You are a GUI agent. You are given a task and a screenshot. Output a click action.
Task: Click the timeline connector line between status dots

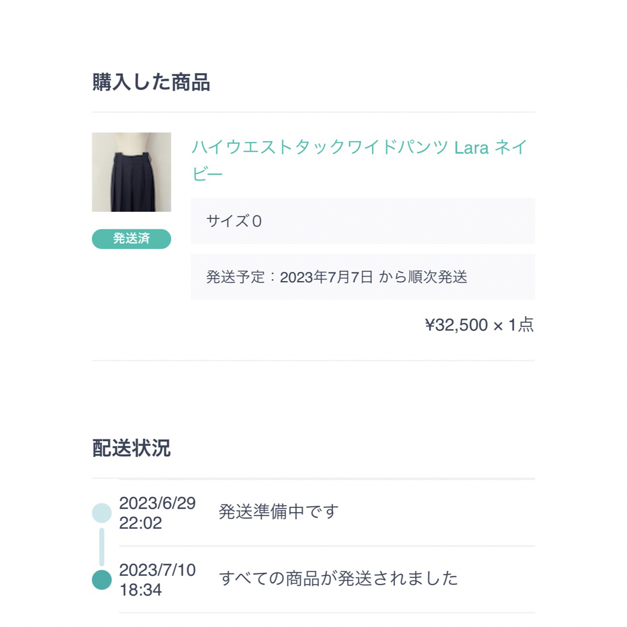click(x=102, y=547)
